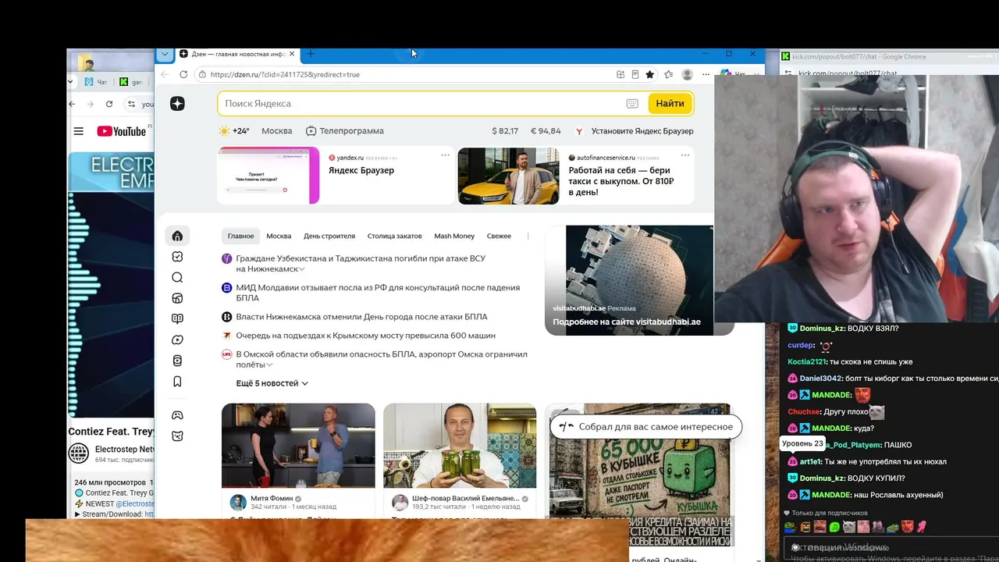The image size is (999, 562).
Task: Open the Yandex Browser ad thumbnail
Action: [x=268, y=176]
